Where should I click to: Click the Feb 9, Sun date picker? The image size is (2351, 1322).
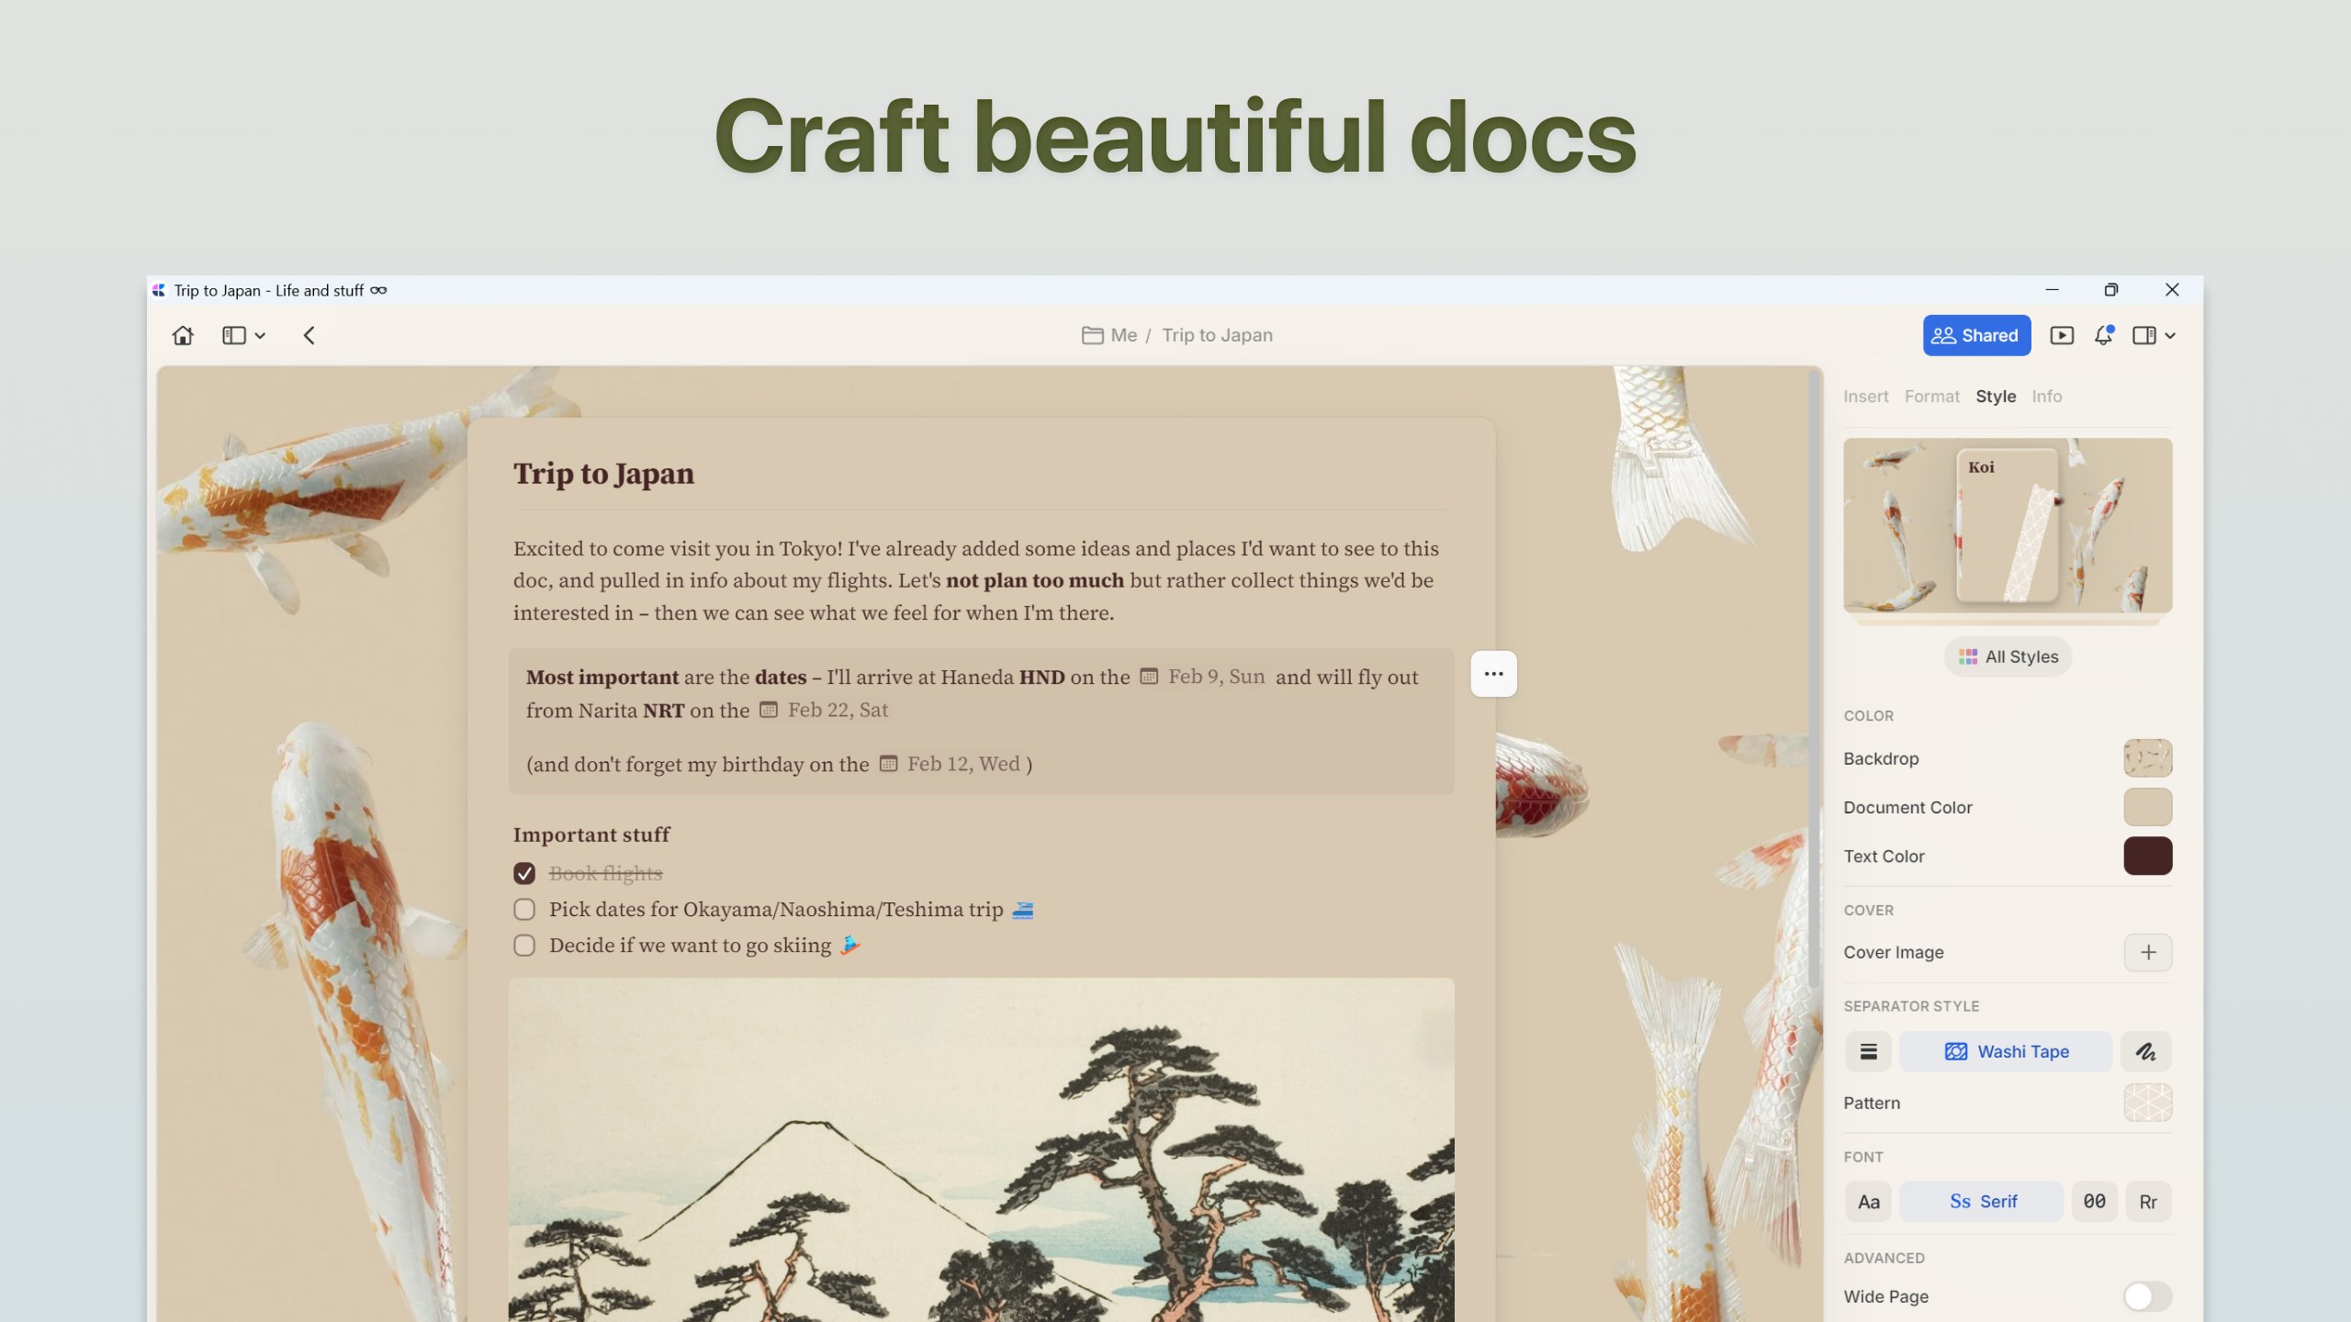tap(1203, 677)
